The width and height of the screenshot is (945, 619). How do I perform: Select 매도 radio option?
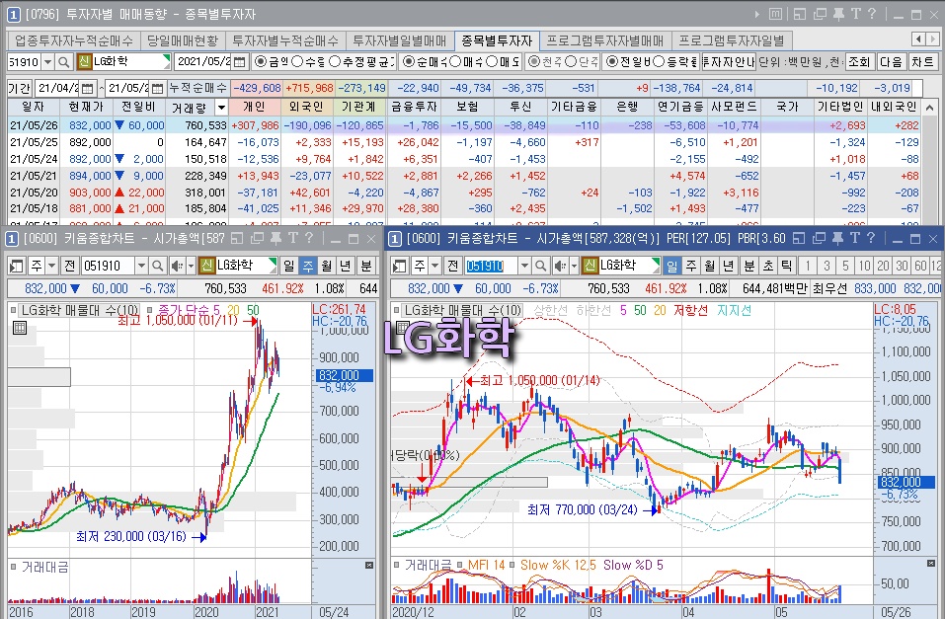pos(493,61)
